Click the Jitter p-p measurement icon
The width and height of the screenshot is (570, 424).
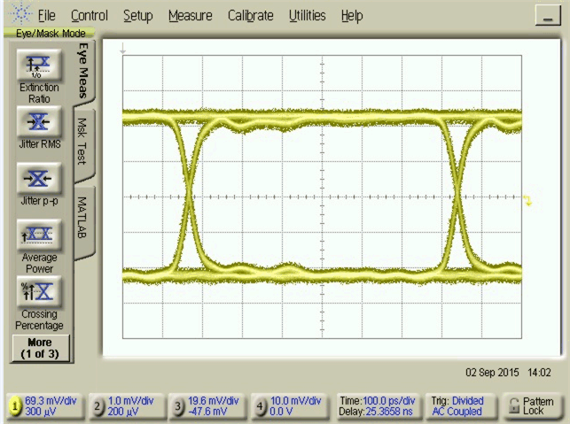pos(39,179)
